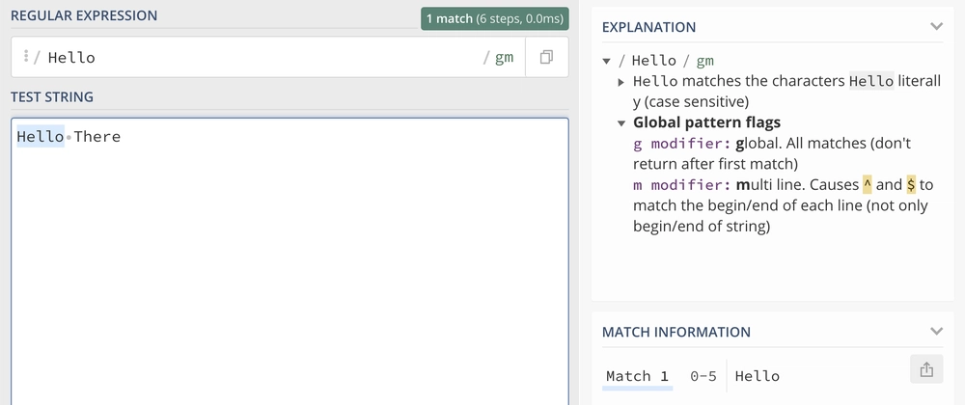Collapse the Match Information panel chevron
The height and width of the screenshot is (405, 965).
point(935,332)
